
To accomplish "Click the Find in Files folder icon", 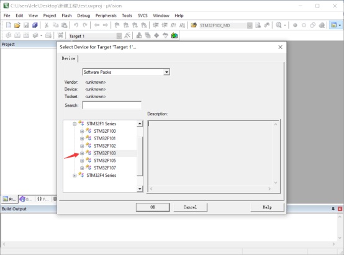I will point(194,25).
